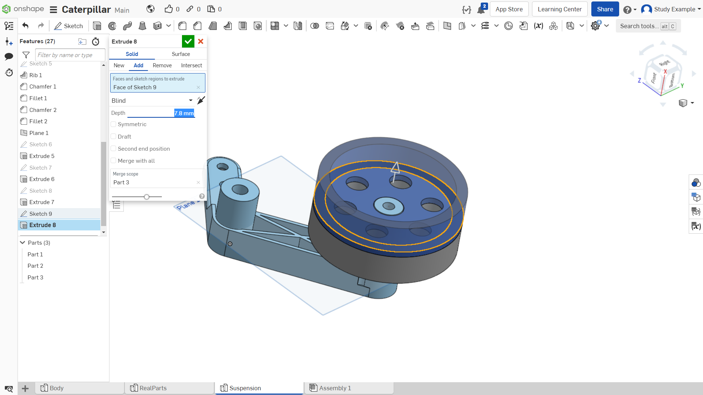Open the Learning Center

tap(559, 10)
